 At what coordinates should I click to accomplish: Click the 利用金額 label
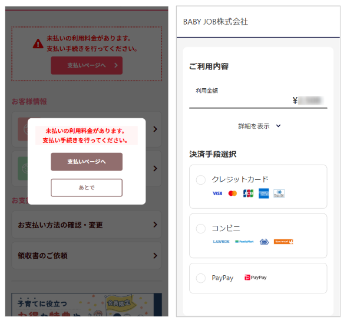coord(207,91)
